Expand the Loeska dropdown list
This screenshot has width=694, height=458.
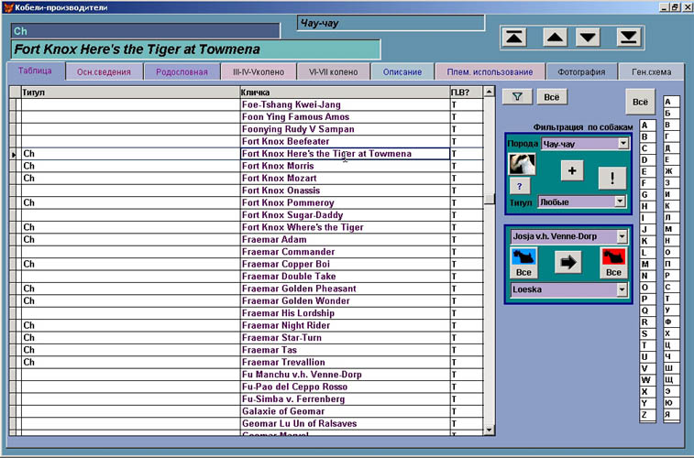[x=622, y=289]
